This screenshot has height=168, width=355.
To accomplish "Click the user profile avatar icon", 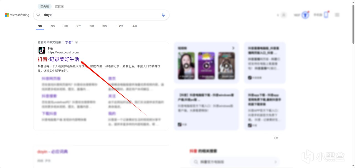I will pos(283,15).
